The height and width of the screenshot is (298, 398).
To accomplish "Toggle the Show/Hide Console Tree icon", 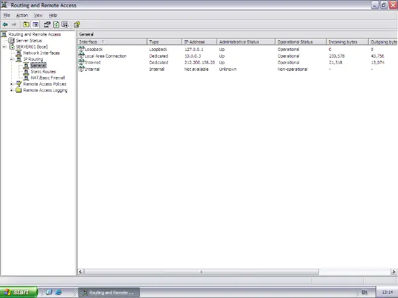I will tap(35, 25).
